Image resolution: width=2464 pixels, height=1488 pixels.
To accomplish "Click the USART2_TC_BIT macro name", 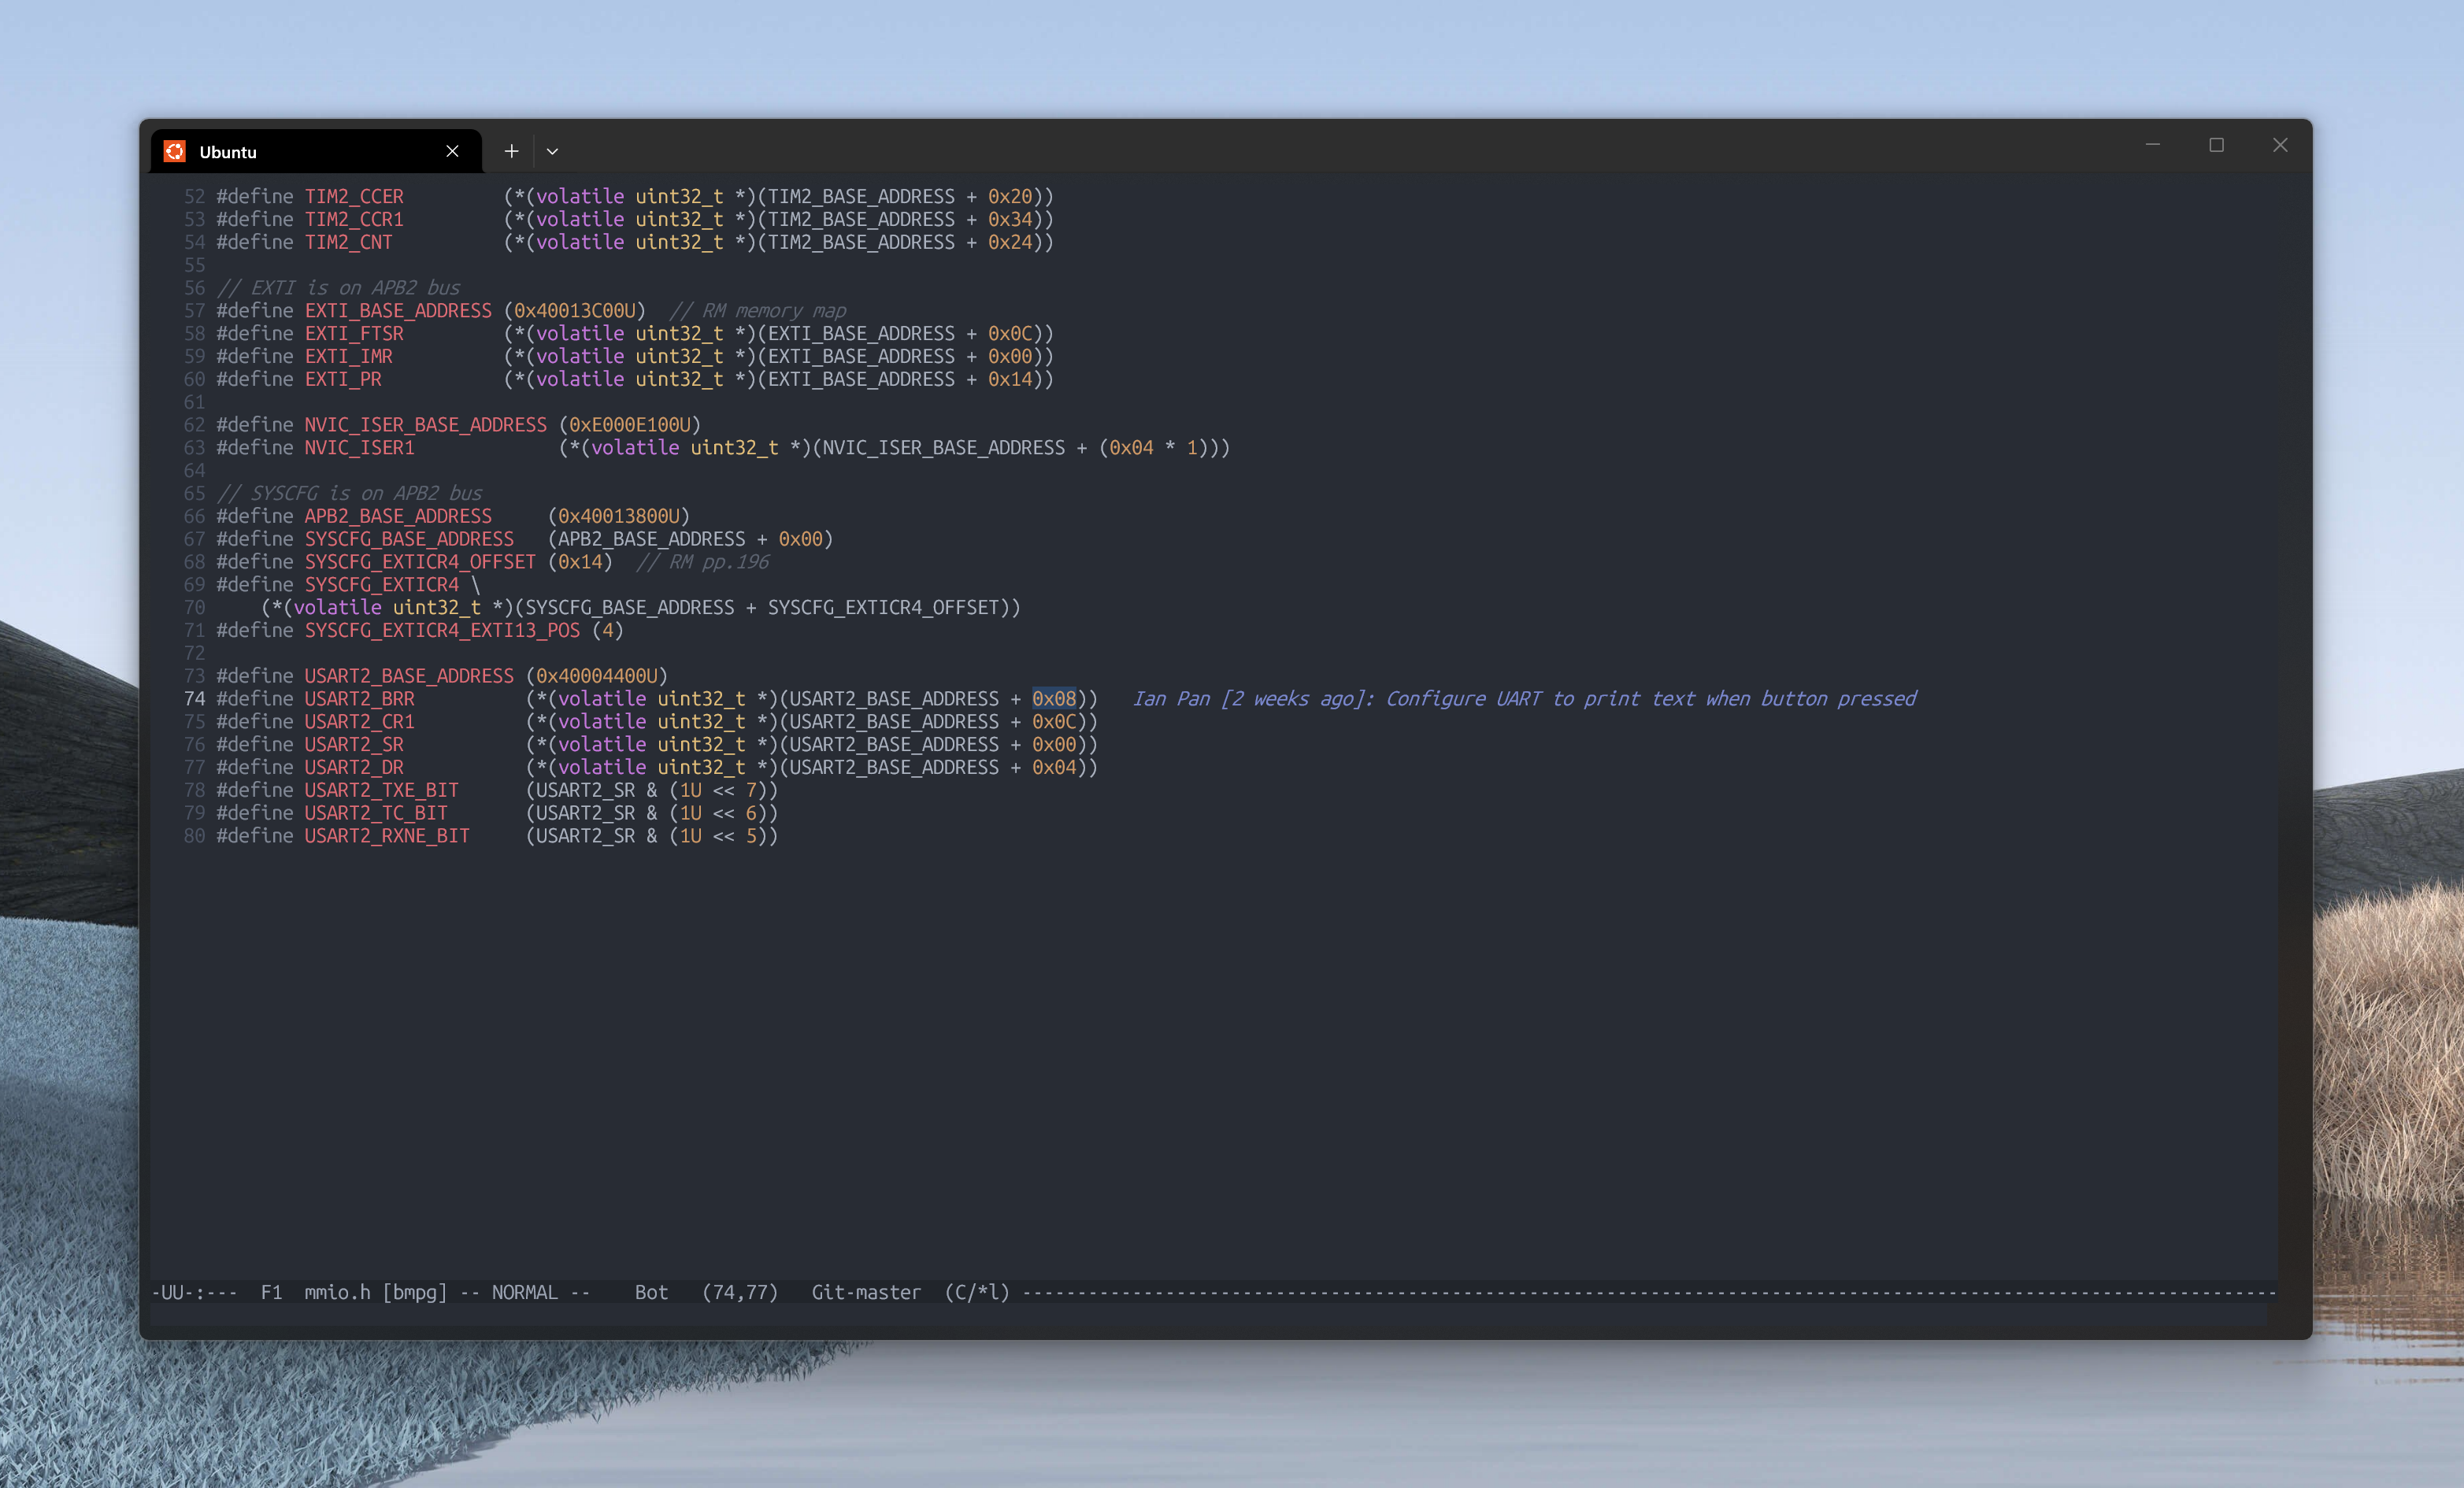I will (x=376, y=814).
